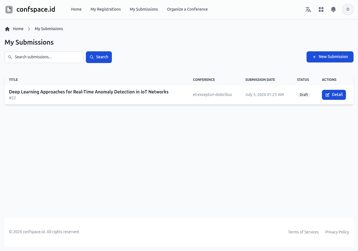
Task: Click the STATUS column header
Action: click(303, 80)
